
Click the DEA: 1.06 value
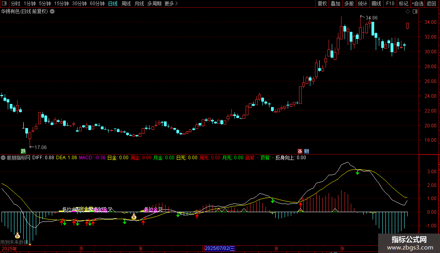coord(67,158)
